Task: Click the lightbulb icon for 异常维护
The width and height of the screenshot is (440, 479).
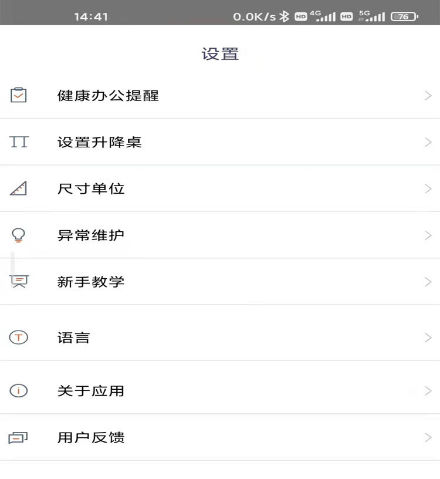Action: click(x=19, y=235)
